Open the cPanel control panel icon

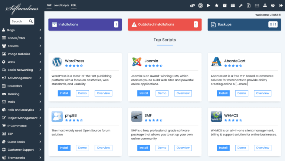192,6
